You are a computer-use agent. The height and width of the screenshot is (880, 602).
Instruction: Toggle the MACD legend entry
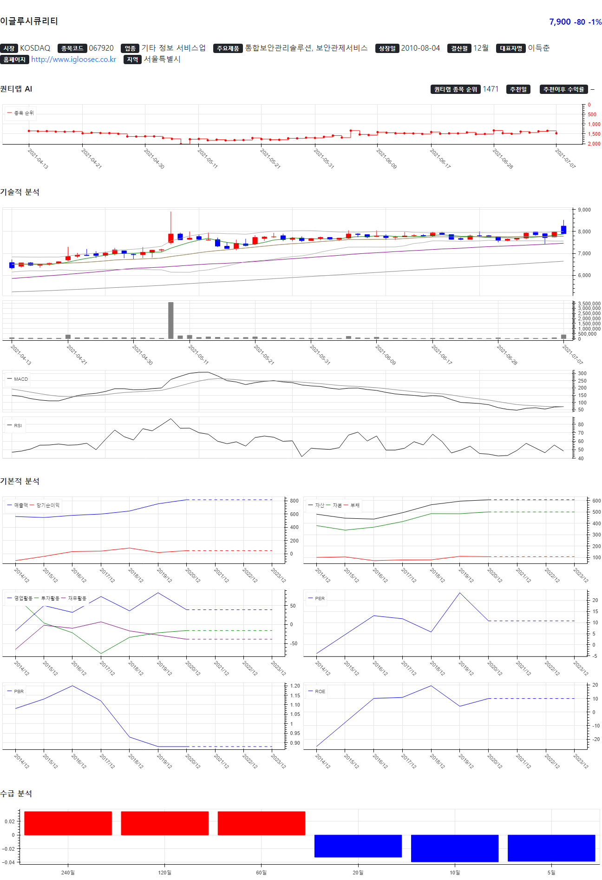pyautogui.click(x=18, y=379)
